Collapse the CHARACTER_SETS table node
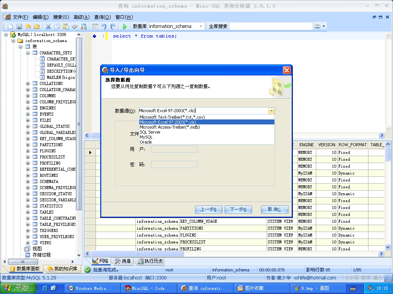 (x=28, y=53)
